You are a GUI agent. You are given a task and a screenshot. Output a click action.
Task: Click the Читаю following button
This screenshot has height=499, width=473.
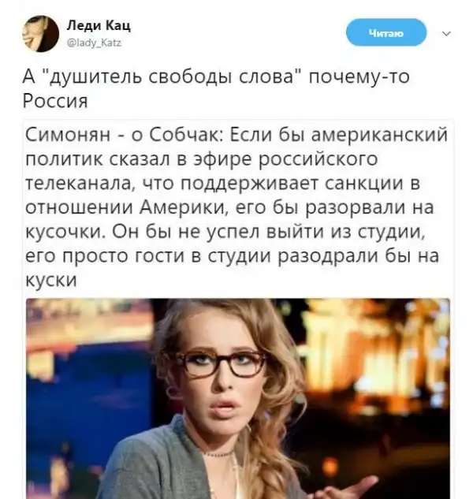(x=386, y=32)
